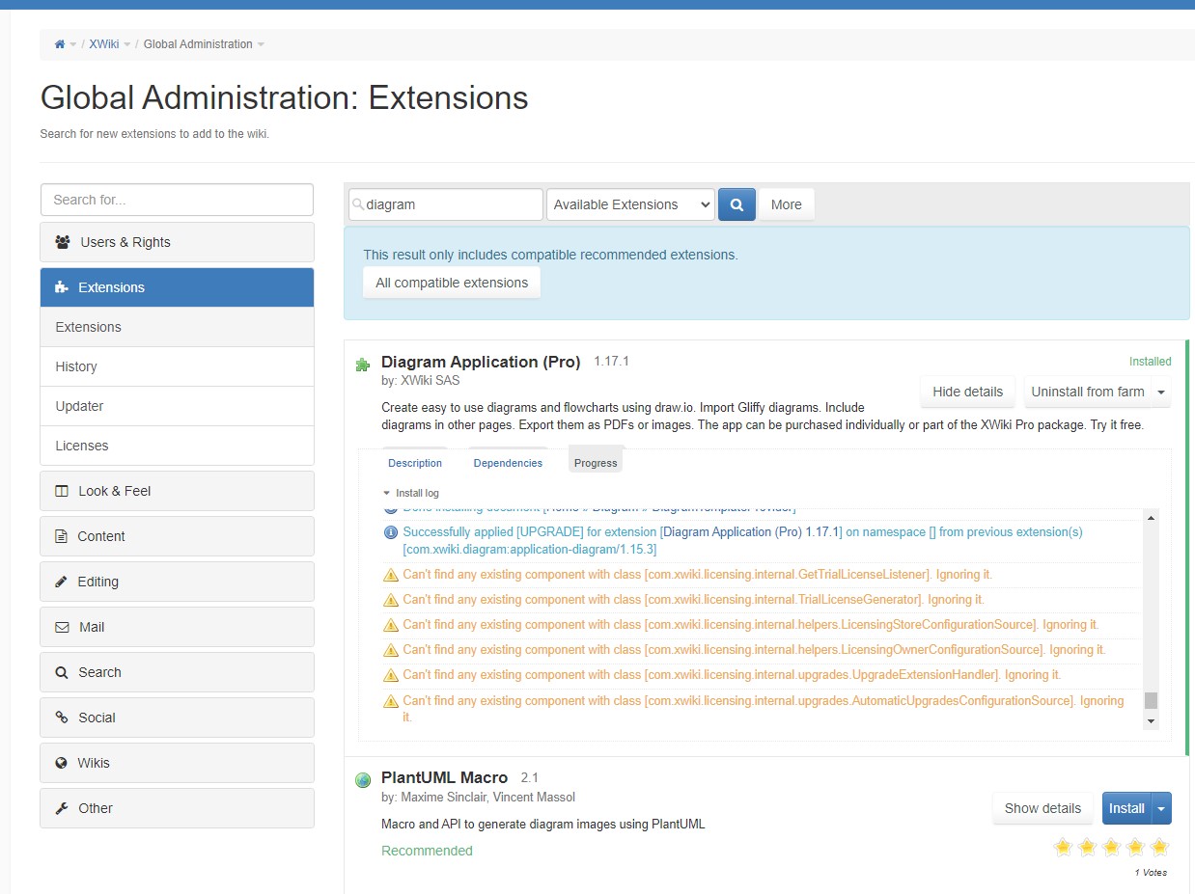The image size is (1195, 894).
Task: Click Uninstall from farm button
Action: [1088, 392]
